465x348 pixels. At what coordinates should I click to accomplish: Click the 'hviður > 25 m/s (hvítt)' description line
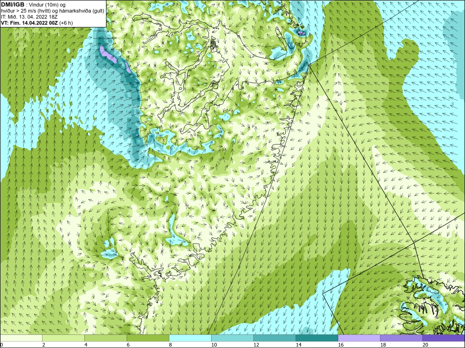pos(53,11)
